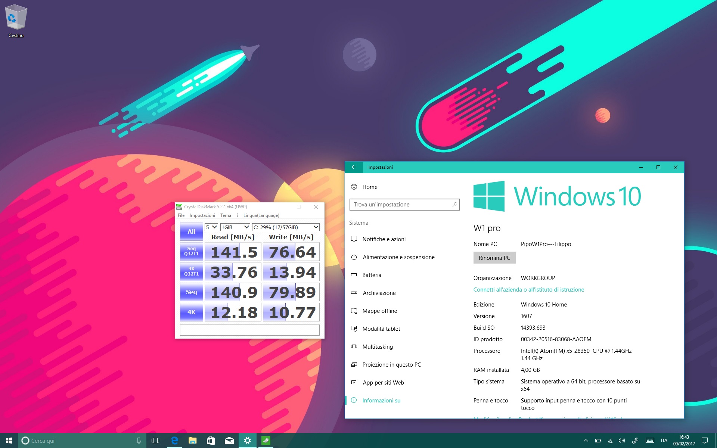The image size is (717, 448).
Task: Open the Tema menu in CrystalDiskMark
Action: [x=226, y=215]
